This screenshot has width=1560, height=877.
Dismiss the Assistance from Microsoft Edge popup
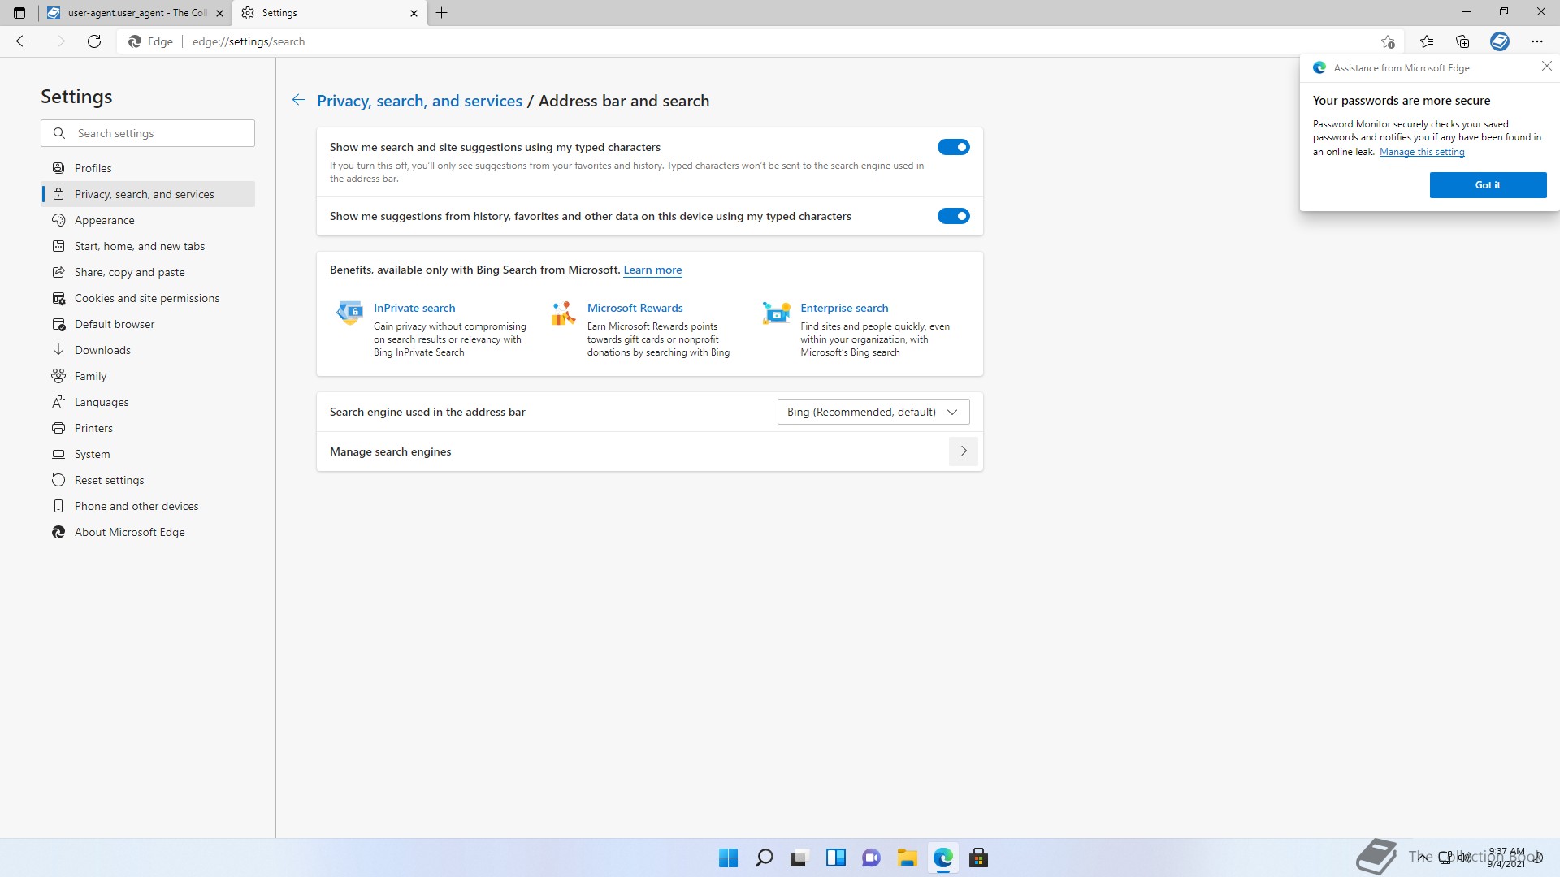point(1546,67)
